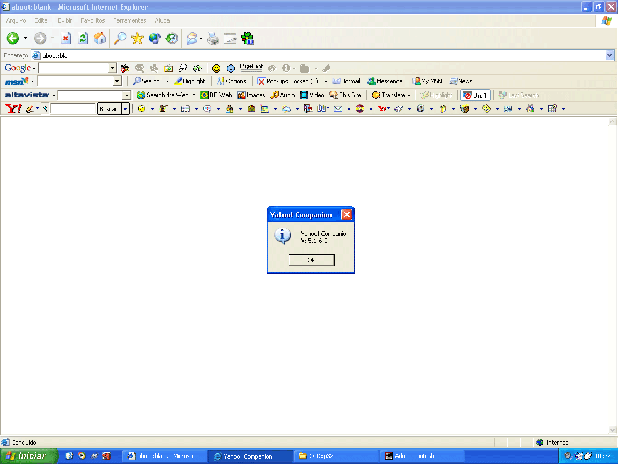Toggle AltaVista pop-up blocker On: 1

point(475,95)
